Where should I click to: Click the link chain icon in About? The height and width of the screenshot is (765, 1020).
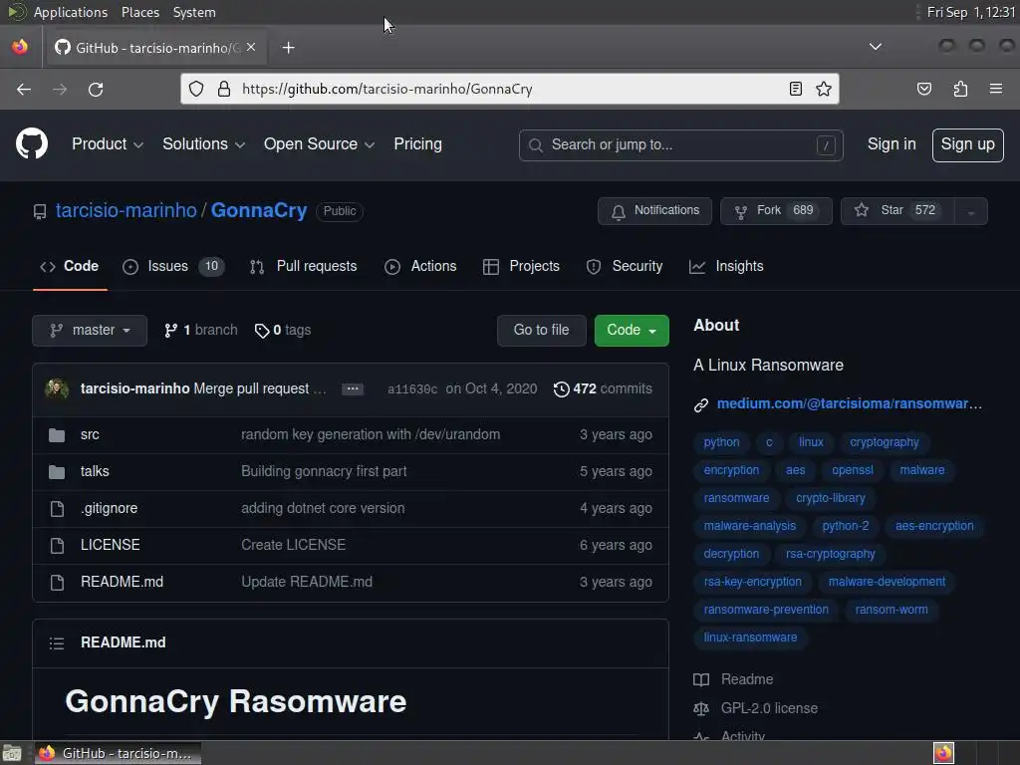(700, 405)
